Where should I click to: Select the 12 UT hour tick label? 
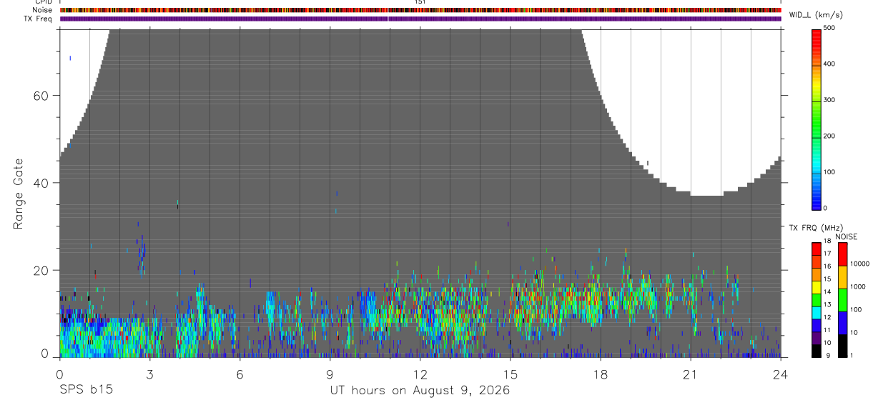tap(420, 374)
